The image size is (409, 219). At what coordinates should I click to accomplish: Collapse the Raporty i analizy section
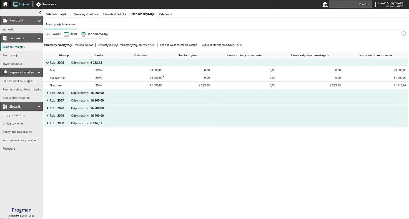coord(39,73)
